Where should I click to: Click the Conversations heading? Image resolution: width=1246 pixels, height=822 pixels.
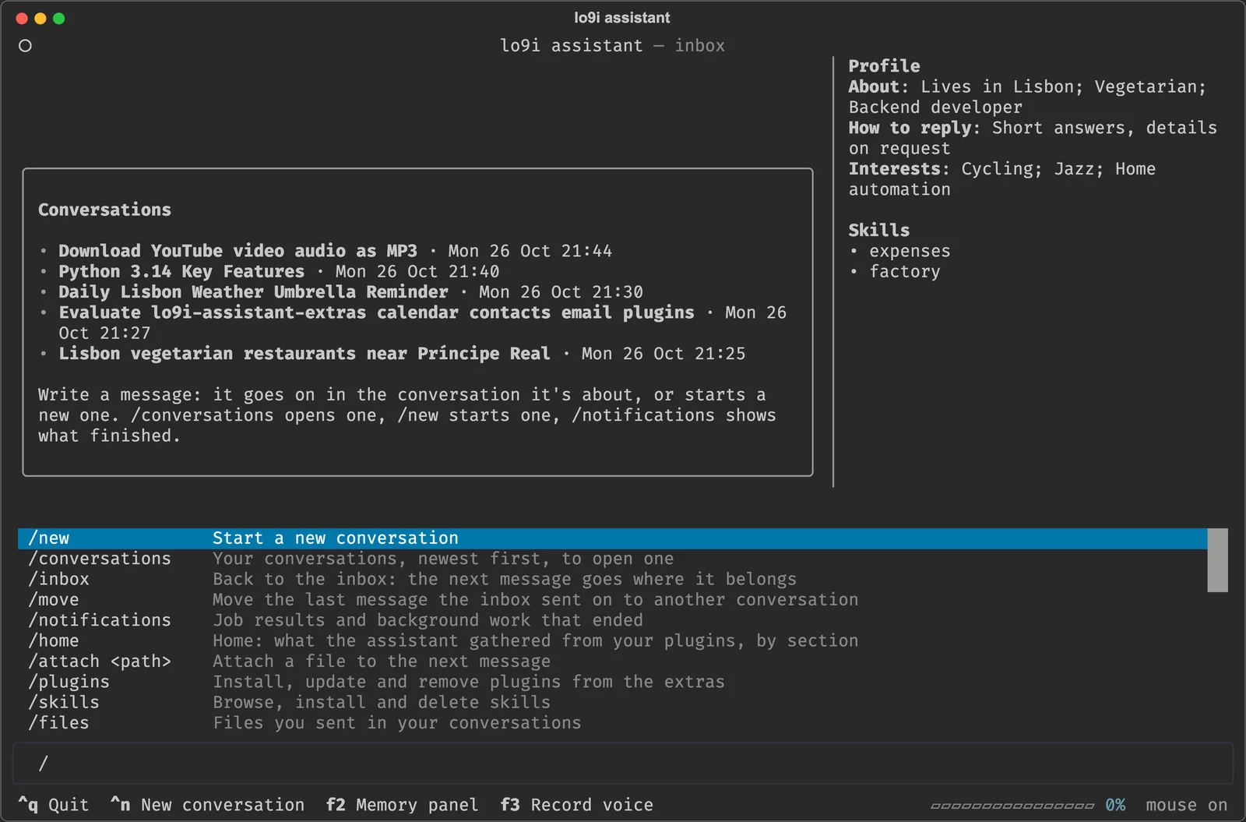(104, 210)
